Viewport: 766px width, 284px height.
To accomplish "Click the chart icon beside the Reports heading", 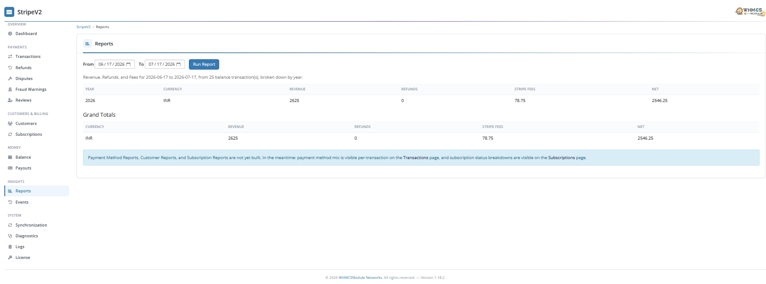I will [x=87, y=44].
